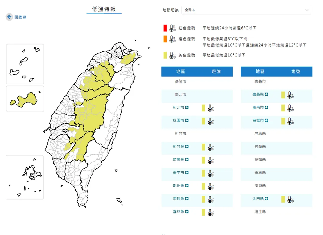323x235 pixels.
Task: Open the 金門縣 region link
Action: (258, 199)
